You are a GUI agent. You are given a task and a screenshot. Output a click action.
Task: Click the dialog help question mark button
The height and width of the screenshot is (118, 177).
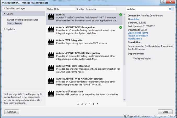pyautogui.click(x=163, y=2)
